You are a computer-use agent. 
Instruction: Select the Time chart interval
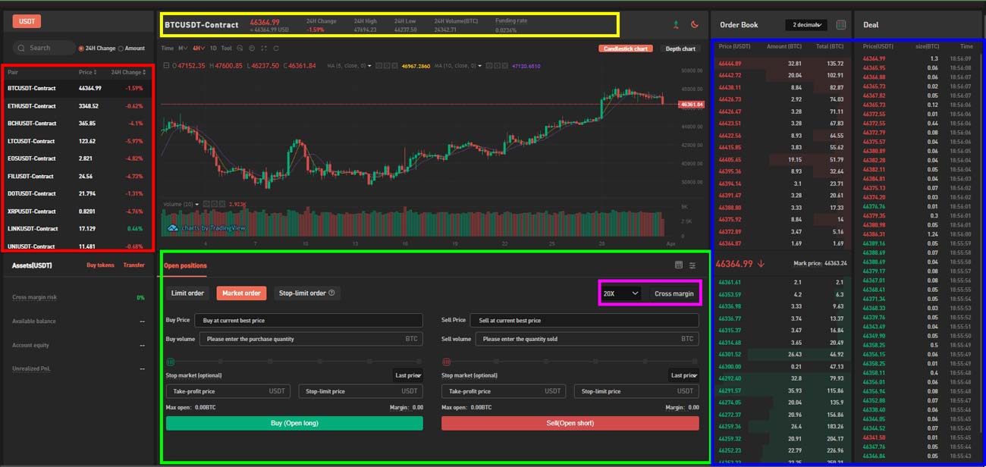[168, 48]
